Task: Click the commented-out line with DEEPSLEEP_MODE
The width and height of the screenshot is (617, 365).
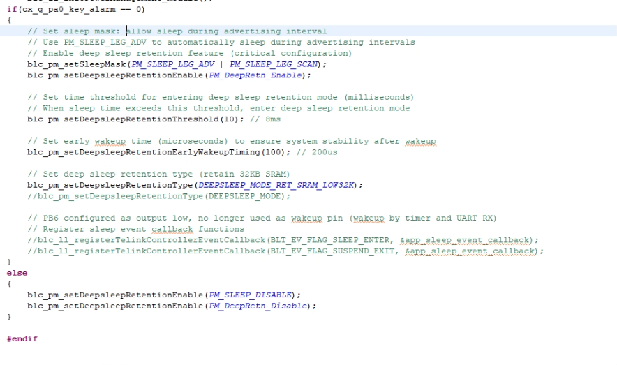Action: 158,196
